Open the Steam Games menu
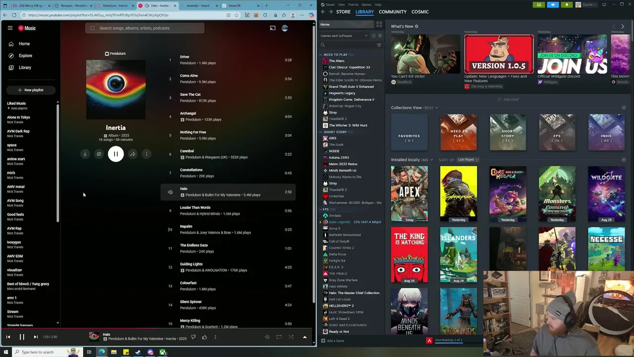 (367, 4)
